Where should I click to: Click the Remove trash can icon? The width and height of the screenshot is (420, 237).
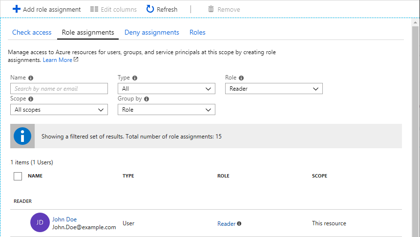[211, 9]
